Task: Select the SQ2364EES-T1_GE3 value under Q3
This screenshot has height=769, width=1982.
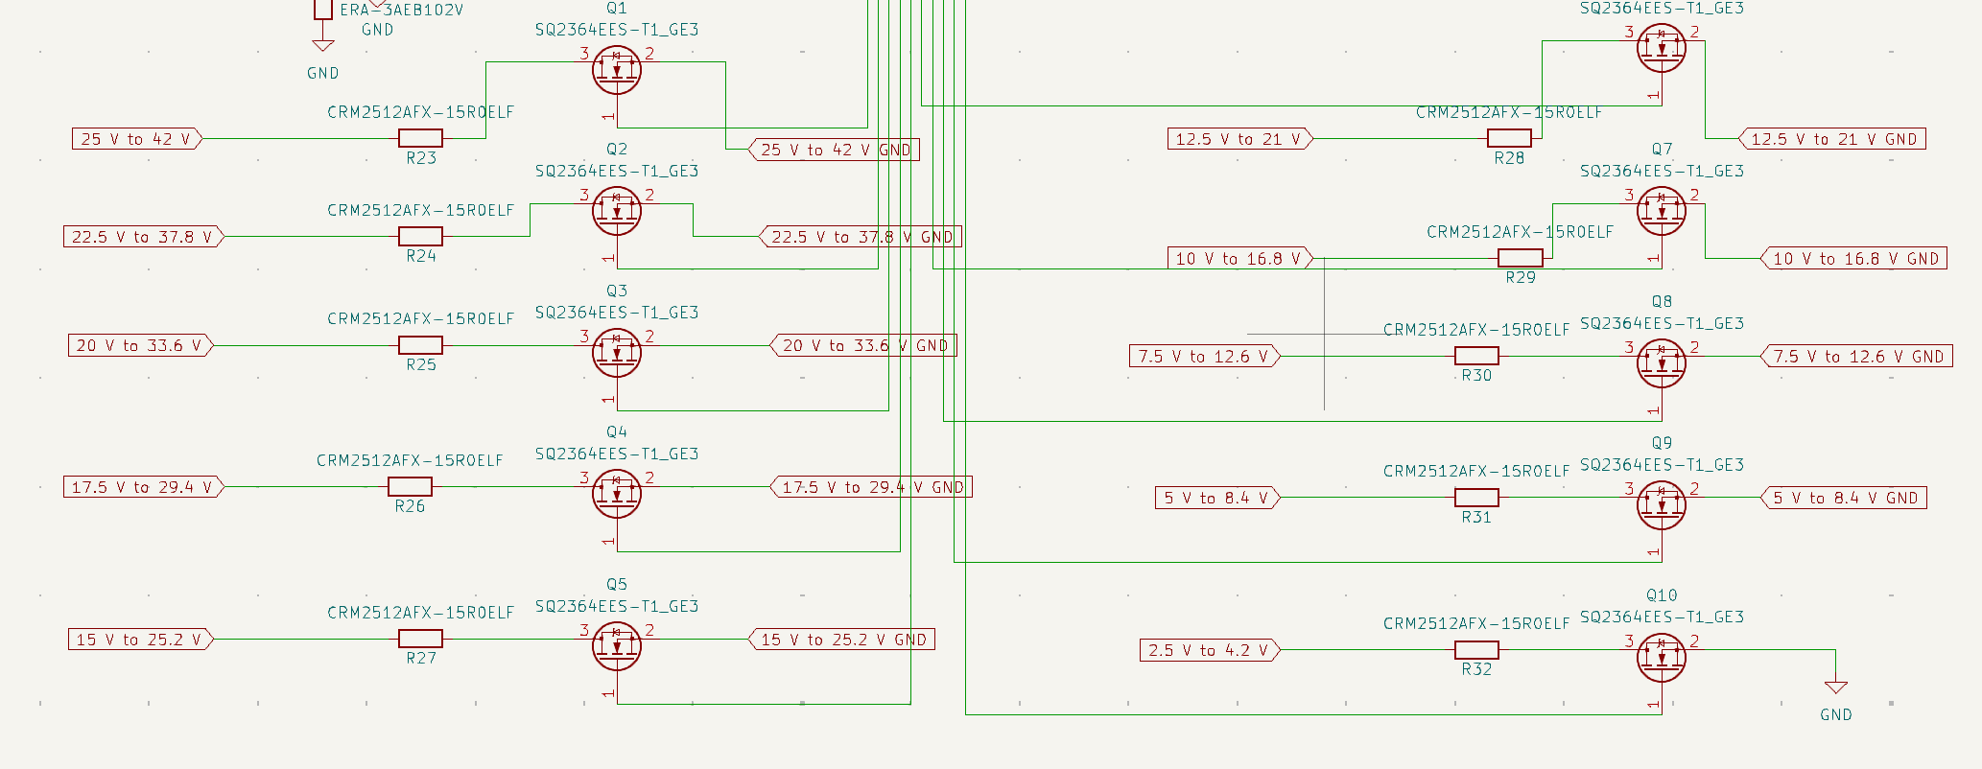Action: point(617,313)
